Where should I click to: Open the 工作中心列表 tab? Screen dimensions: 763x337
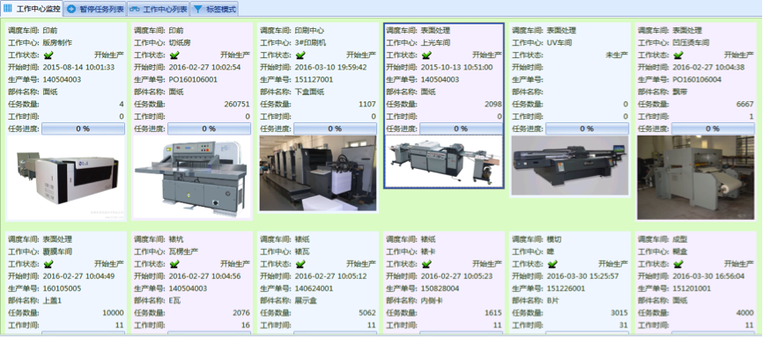click(x=159, y=9)
